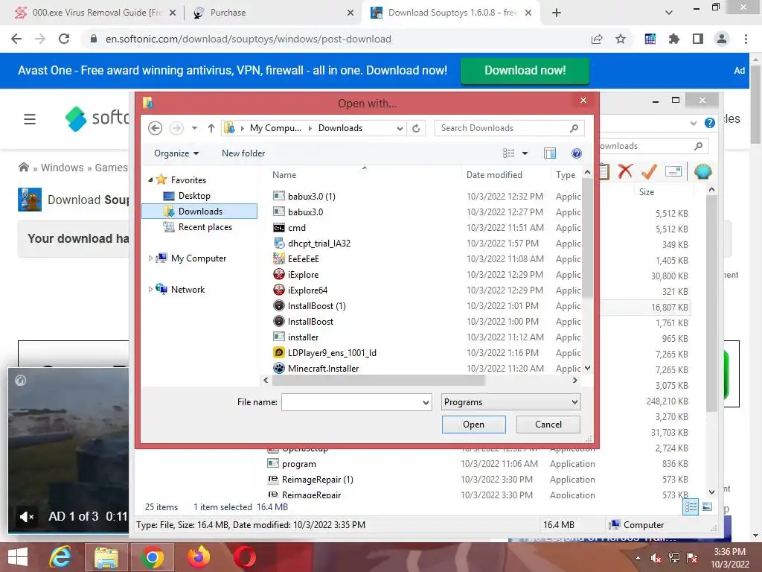Click the green Download now! ad button

[x=525, y=70]
